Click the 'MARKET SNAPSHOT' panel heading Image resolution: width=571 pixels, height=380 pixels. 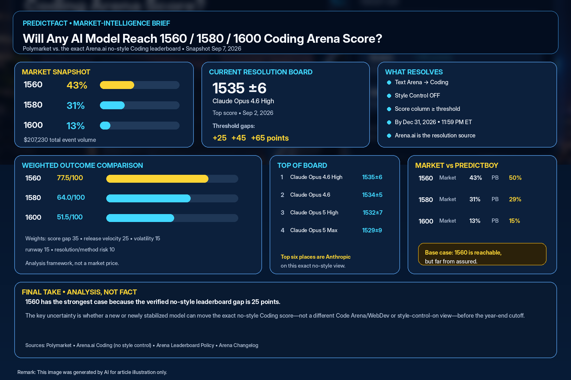click(x=56, y=72)
